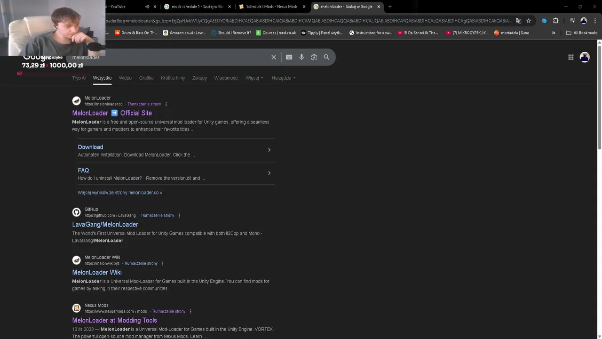602x339 pixels.
Task: Open the media controls toolbar icon
Action: [x=572, y=21]
